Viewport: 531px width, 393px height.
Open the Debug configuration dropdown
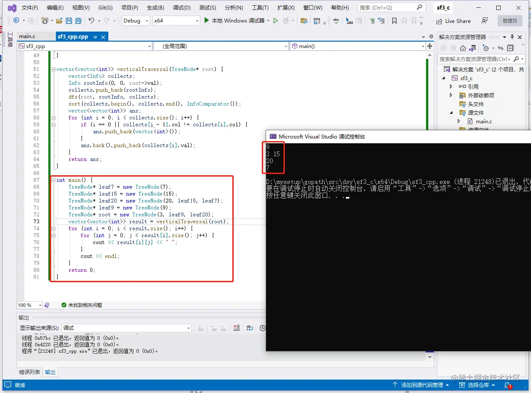coord(135,20)
